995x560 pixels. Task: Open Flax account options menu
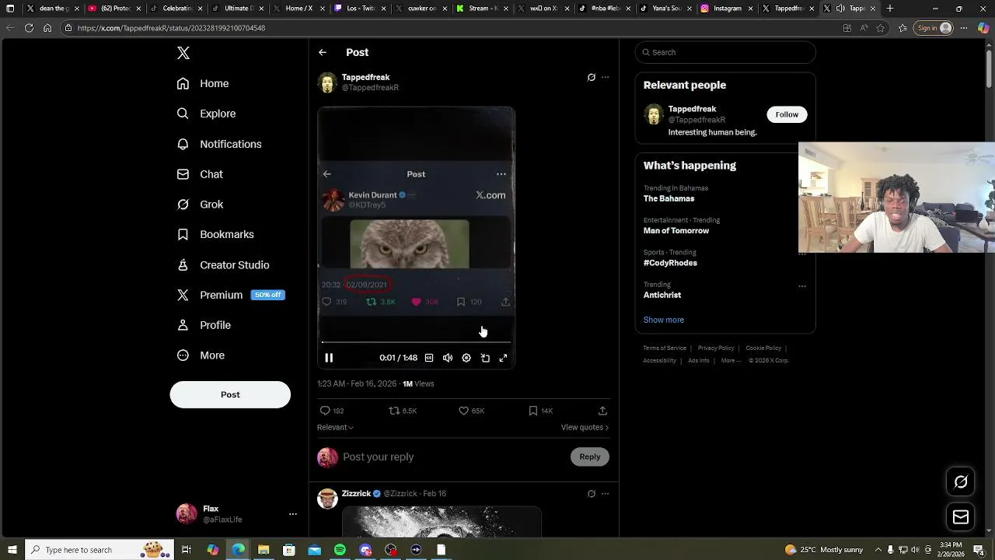tap(293, 514)
